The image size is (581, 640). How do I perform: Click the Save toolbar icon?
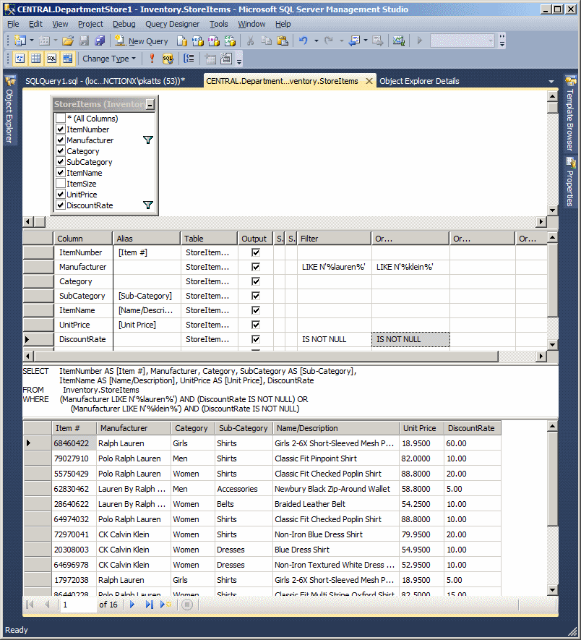point(85,41)
